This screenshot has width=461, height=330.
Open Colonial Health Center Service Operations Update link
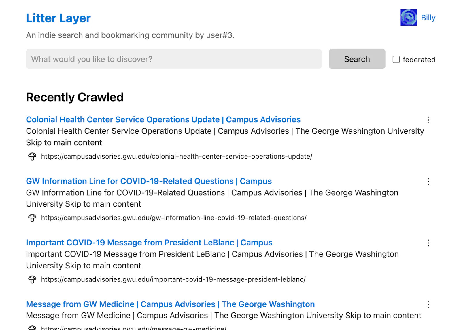coord(163,119)
